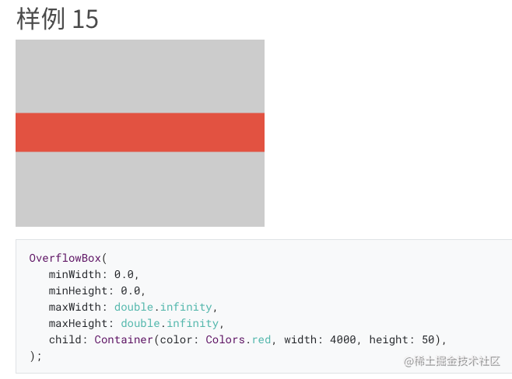Click the height: 50 value

tap(402, 339)
